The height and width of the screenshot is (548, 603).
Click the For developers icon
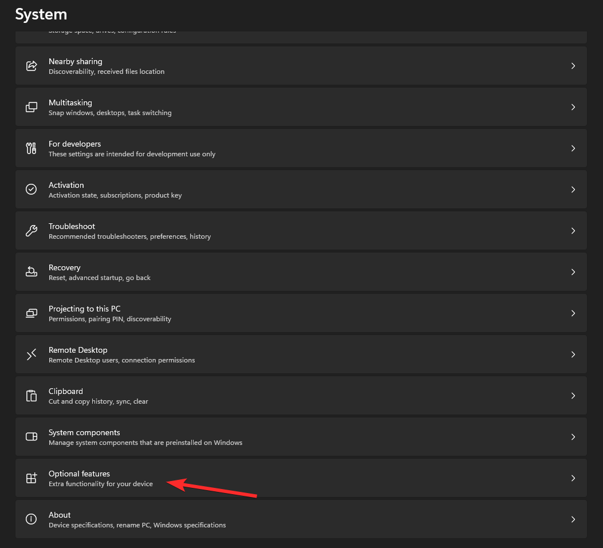coord(31,148)
